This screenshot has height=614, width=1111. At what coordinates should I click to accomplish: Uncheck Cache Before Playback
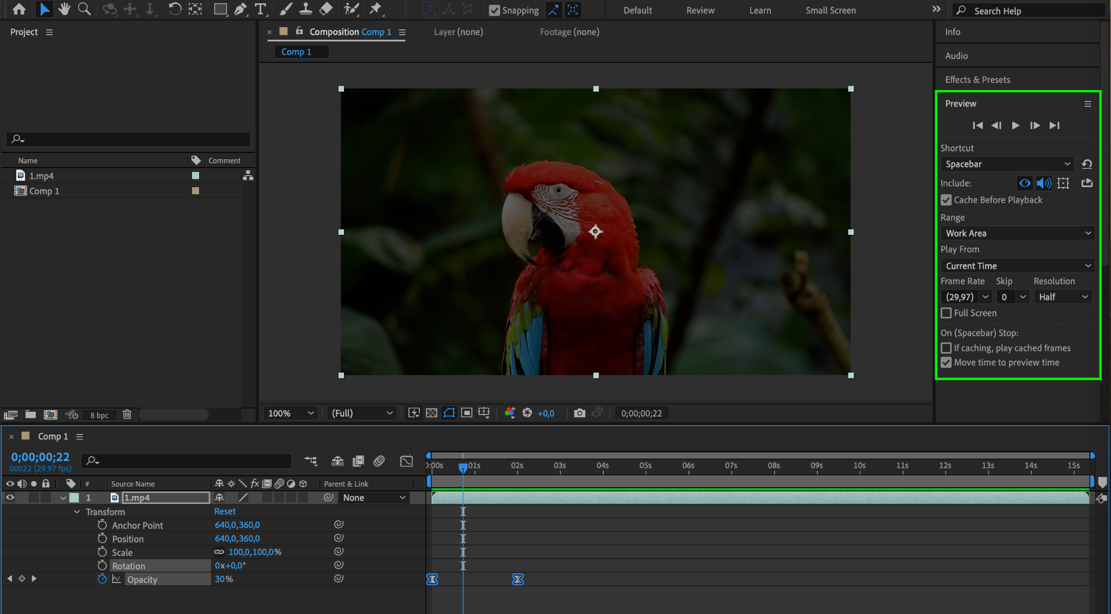tap(947, 200)
